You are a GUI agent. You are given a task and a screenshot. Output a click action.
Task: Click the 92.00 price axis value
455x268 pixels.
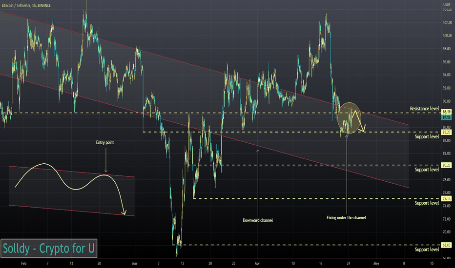pos(447,88)
